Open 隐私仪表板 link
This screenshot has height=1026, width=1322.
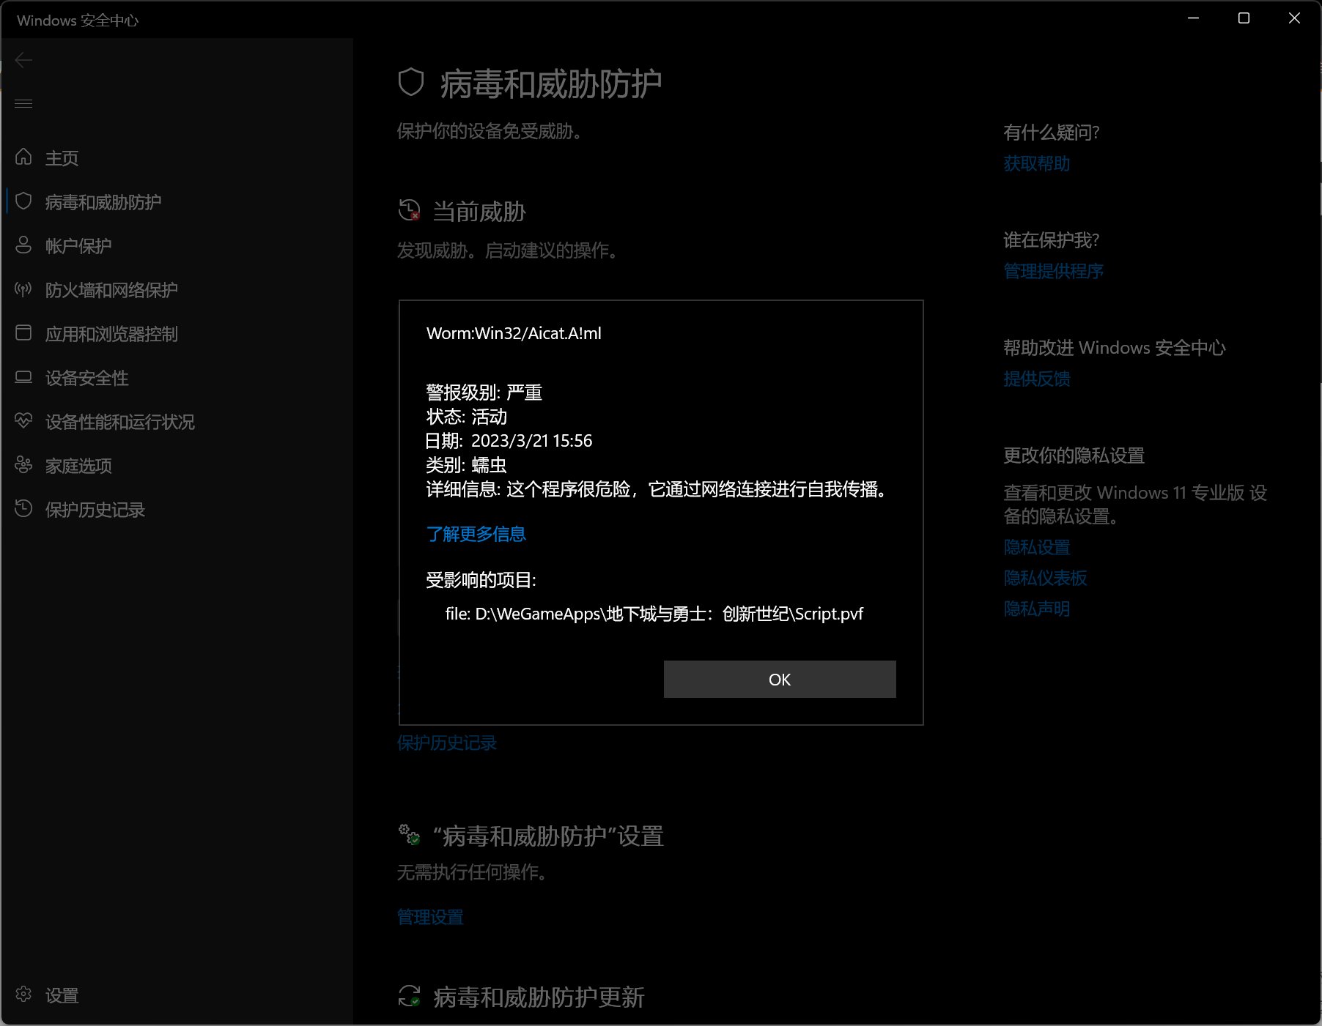tap(1045, 578)
